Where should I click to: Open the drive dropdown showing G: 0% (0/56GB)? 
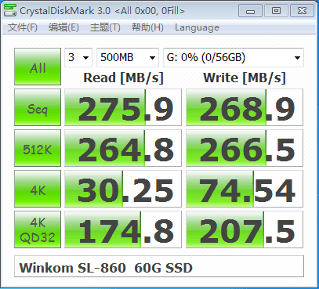click(x=234, y=57)
